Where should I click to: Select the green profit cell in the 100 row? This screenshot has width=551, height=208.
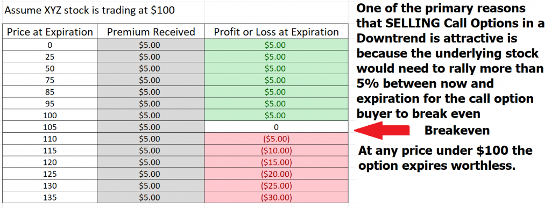[x=276, y=115]
